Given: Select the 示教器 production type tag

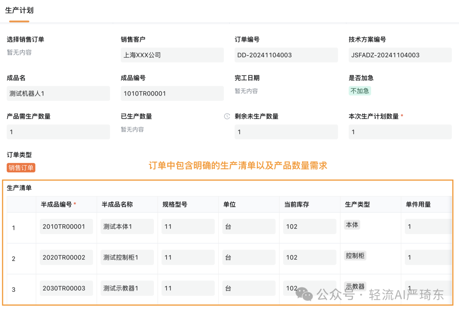Looking at the screenshot, I should point(354,286).
